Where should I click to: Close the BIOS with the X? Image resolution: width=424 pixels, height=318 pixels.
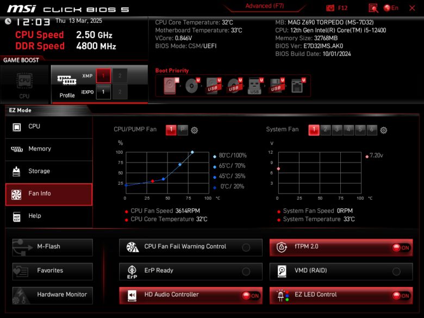tap(412, 8)
